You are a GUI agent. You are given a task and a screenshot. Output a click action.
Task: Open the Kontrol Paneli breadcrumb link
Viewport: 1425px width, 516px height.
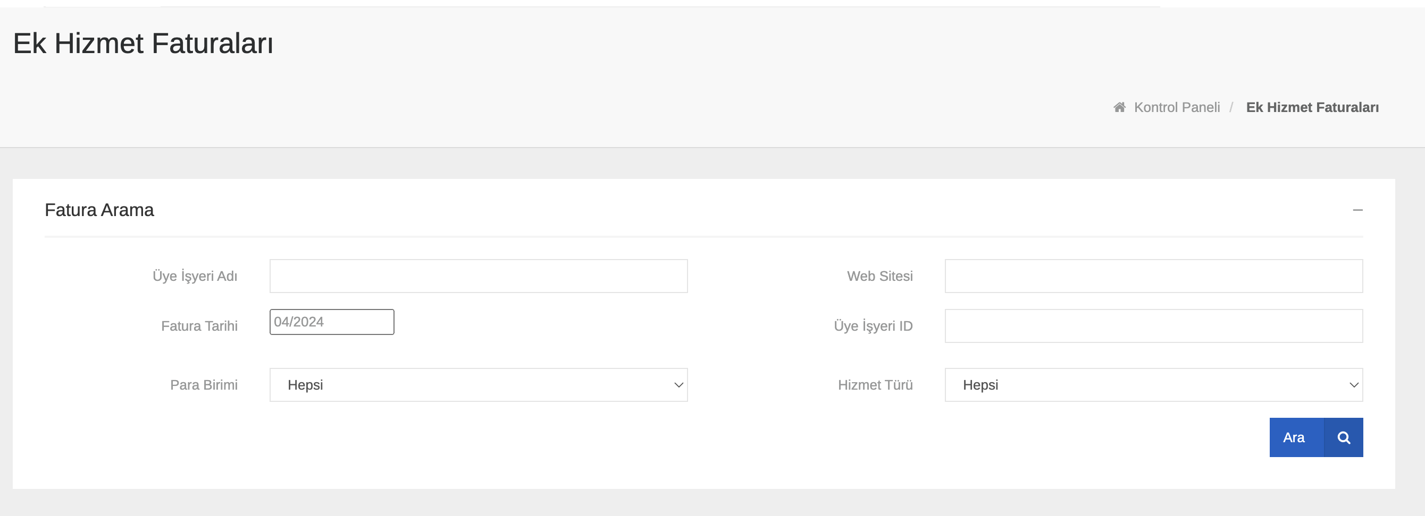1177,107
